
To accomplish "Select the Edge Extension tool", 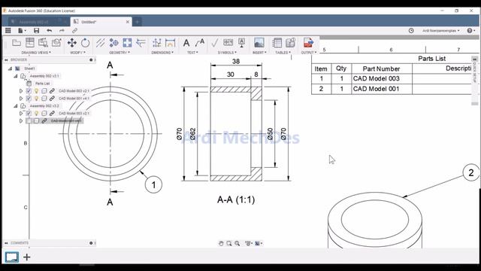I will [x=141, y=43].
